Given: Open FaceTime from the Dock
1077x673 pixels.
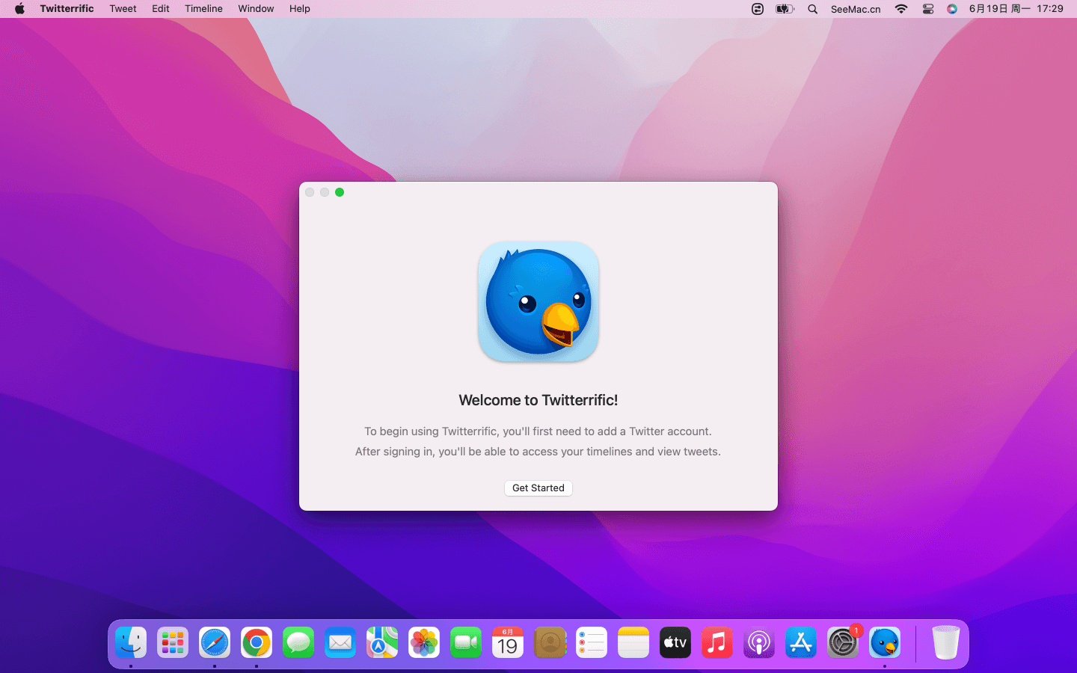Looking at the screenshot, I should 466,642.
